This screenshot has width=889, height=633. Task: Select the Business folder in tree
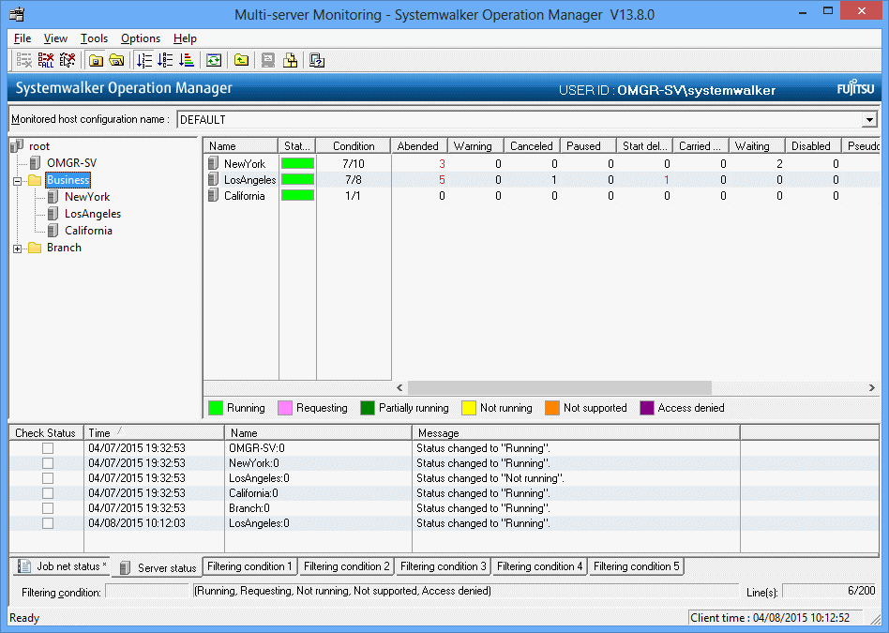tap(68, 180)
